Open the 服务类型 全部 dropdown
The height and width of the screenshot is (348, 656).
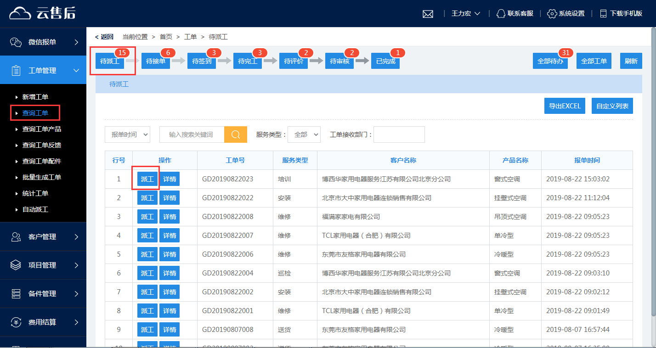(x=304, y=135)
